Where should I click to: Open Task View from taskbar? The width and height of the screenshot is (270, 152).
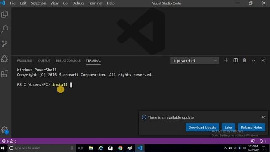point(81,148)
